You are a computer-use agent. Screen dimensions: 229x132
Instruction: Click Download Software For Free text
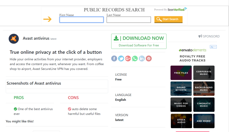click(x=139, y=45)
